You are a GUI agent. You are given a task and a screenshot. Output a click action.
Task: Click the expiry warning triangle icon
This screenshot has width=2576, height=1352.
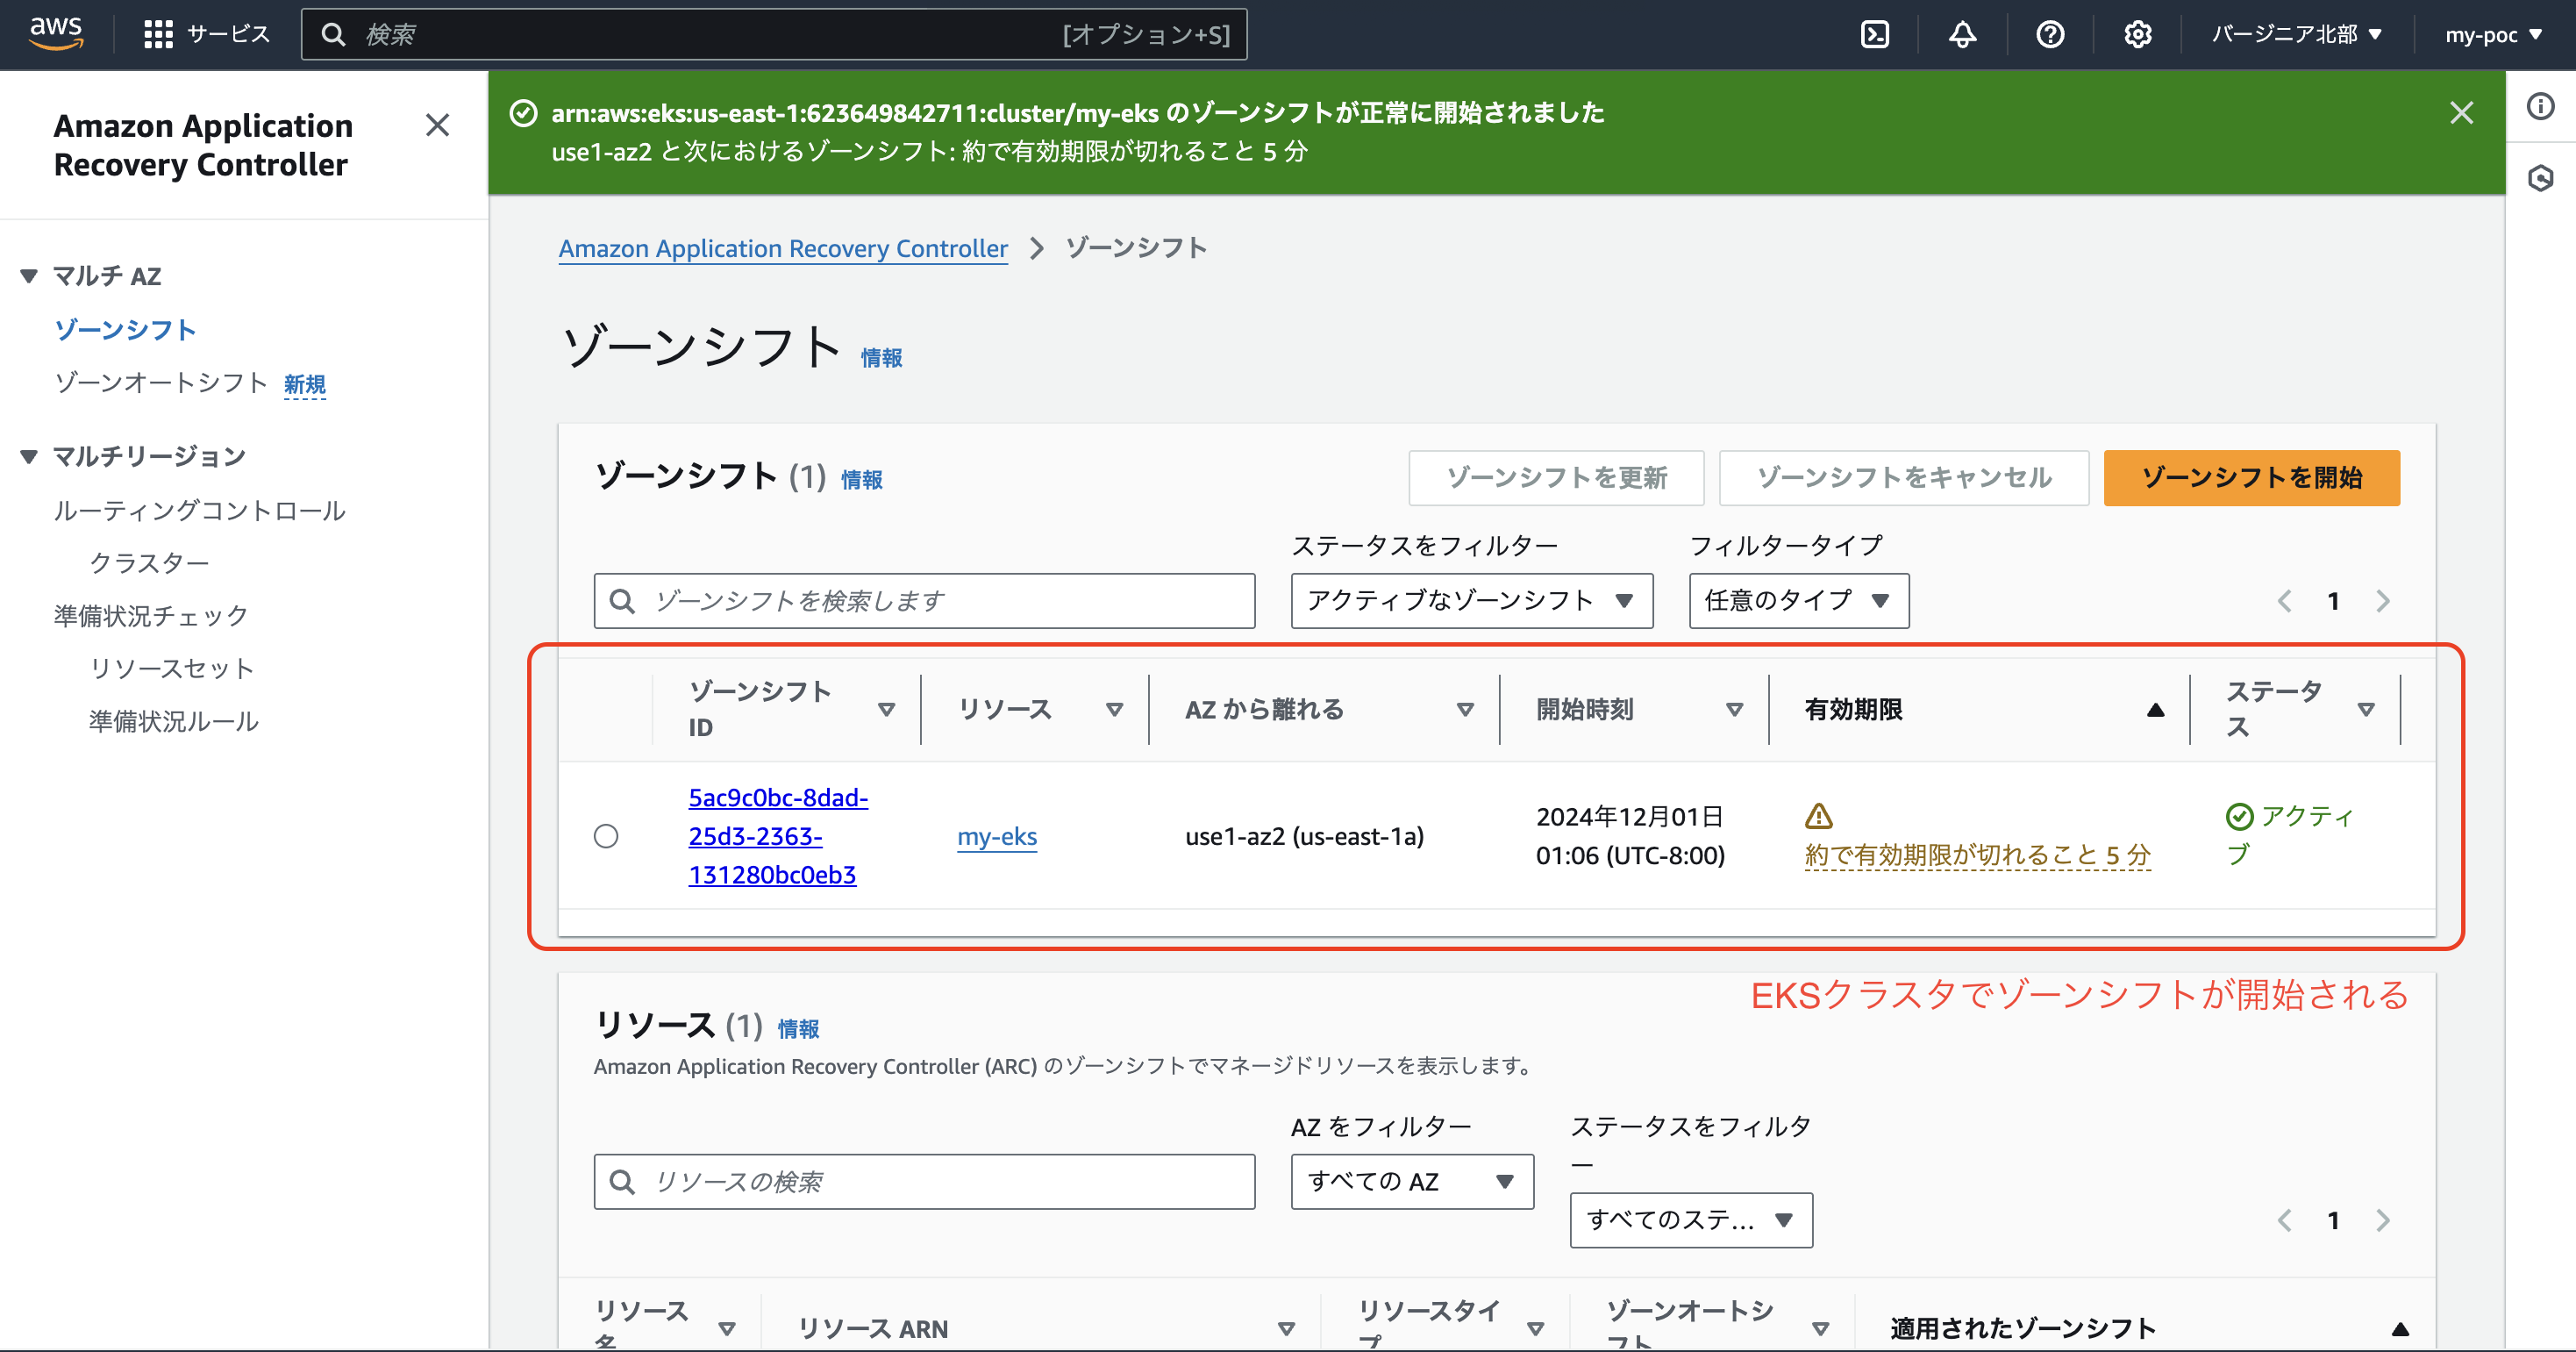click(1819, 816)
